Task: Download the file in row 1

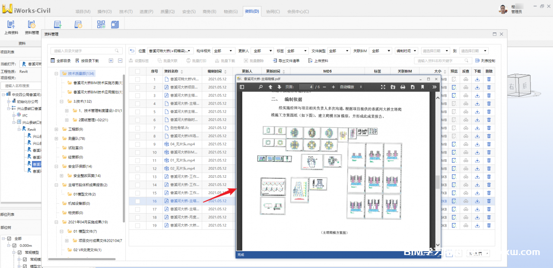Action: click(477, 79)
